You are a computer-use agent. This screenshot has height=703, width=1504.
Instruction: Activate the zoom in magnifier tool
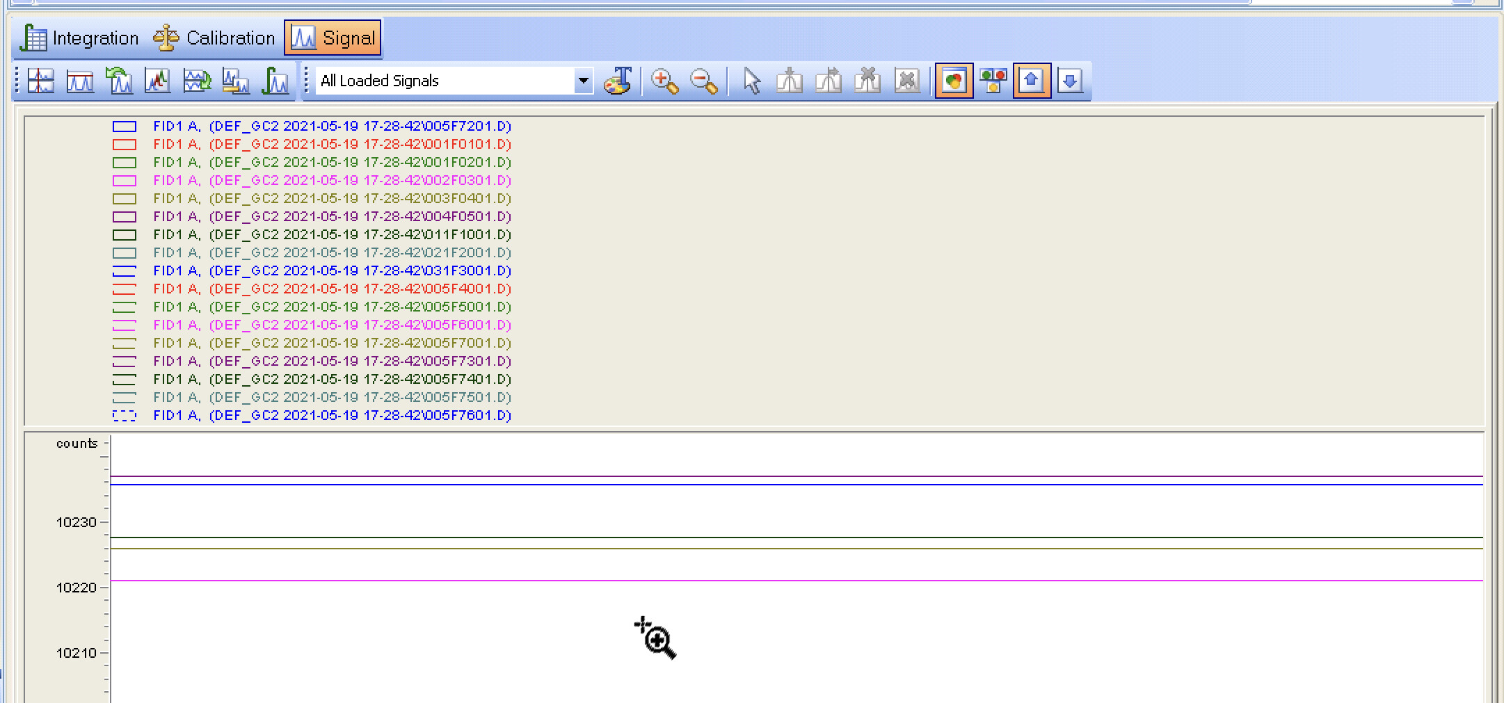click(665, 81)
